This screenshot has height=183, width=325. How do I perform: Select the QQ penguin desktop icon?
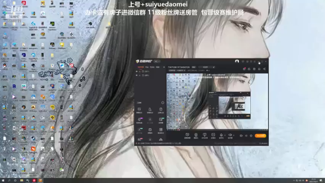(x=4, y=67)
